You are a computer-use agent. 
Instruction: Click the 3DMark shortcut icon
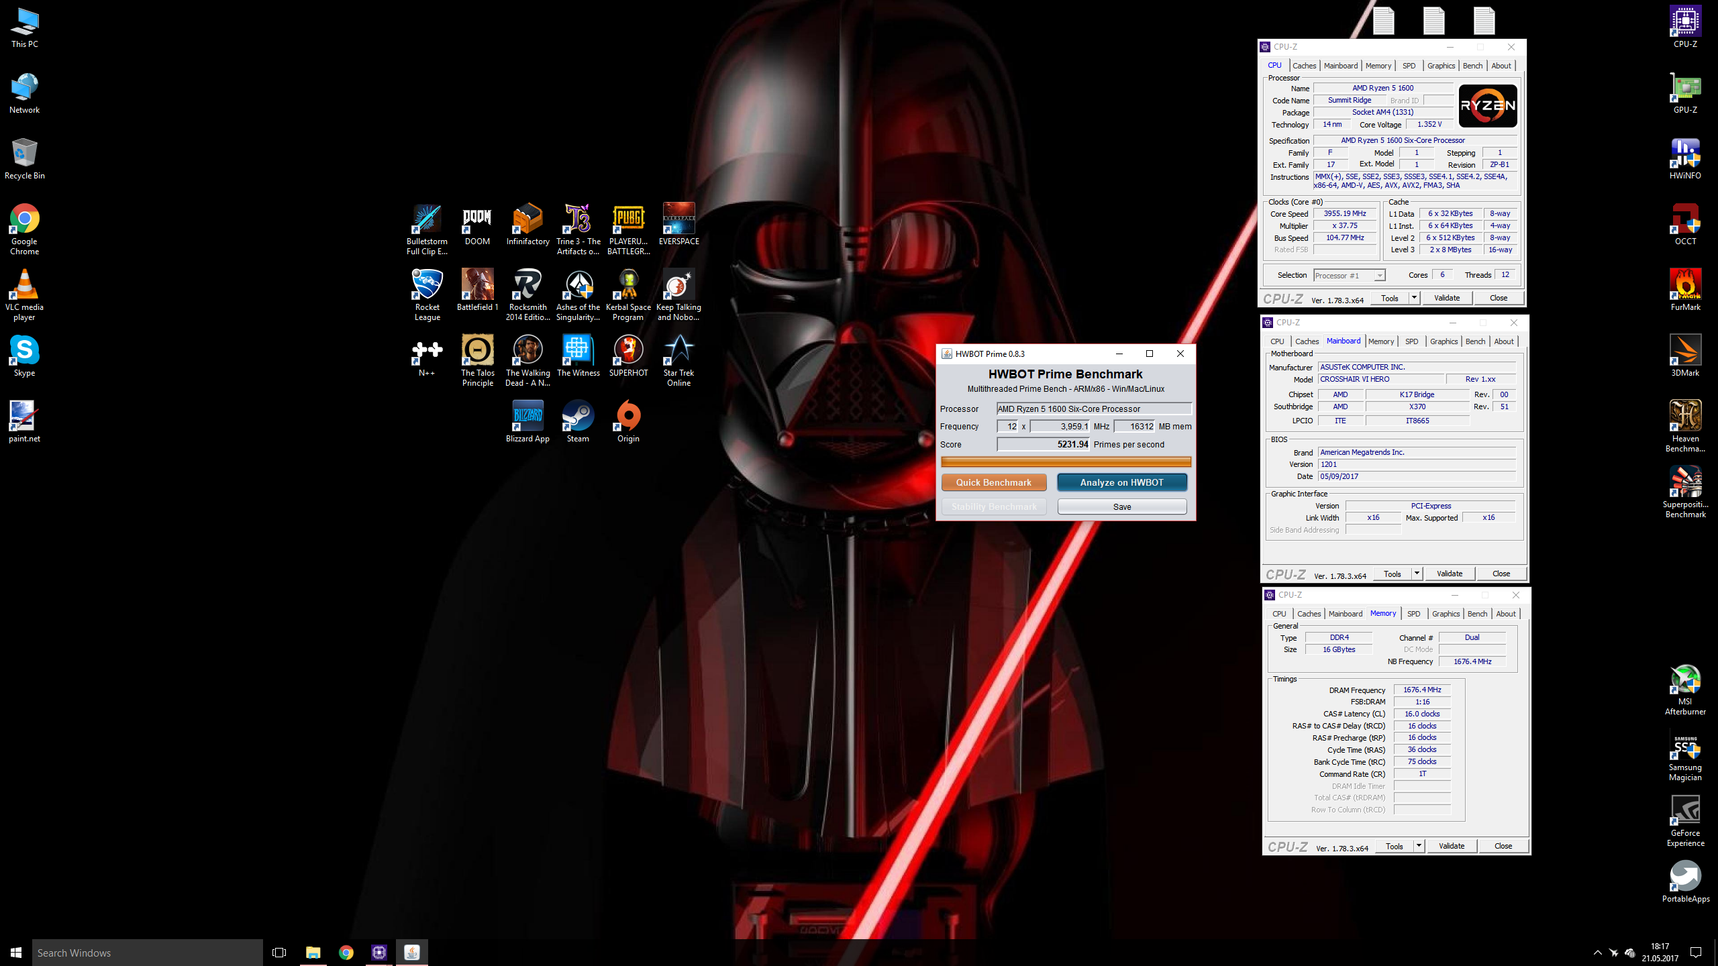click(x=1685, y=356)
